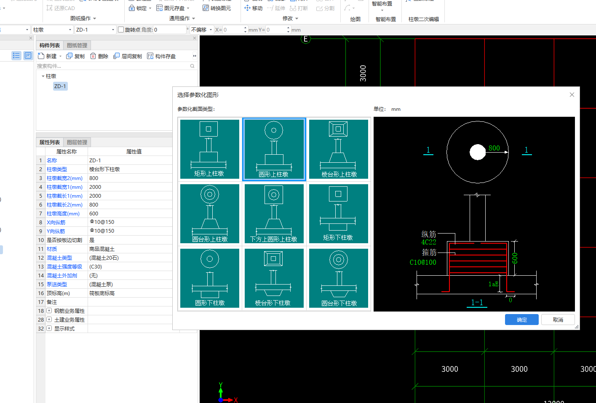Select the 矩形上柱墩 section thumbnail
596x403 pixels.
coord(209,149)
